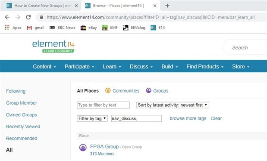Select the 'Browse - Places' tab

pyautogui.click(x=121, y=6)
